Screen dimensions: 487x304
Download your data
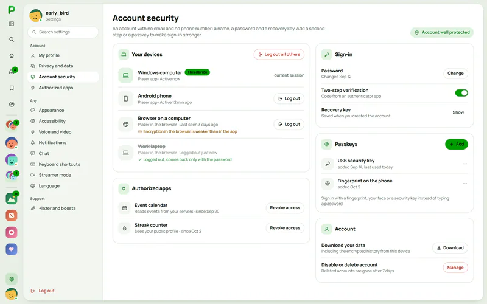pos(450,248)
